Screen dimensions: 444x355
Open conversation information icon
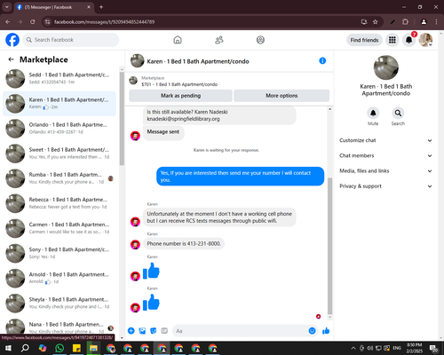pyautogui.click(x=322, y=60)
